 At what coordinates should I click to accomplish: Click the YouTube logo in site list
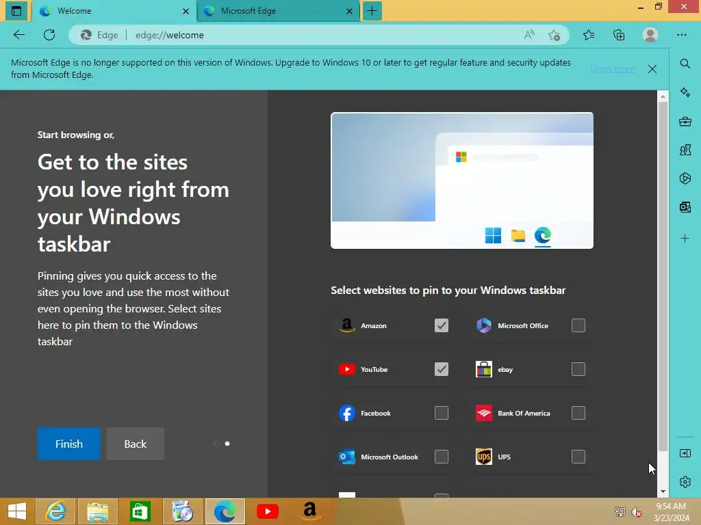click(347, 369)
